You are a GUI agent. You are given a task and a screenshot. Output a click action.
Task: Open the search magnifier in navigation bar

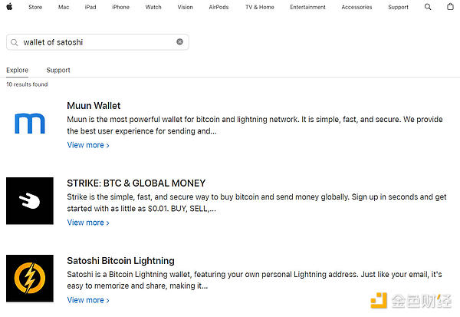[x=428, y=7]
